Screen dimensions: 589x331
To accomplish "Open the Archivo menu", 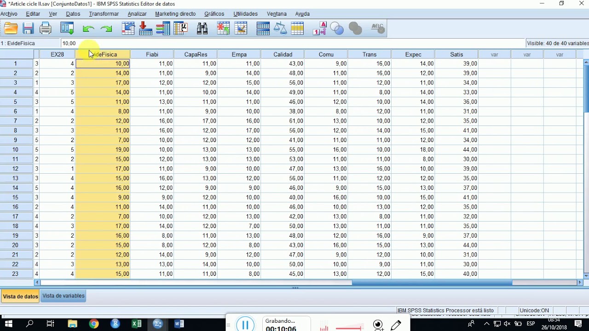I will 9,14.
